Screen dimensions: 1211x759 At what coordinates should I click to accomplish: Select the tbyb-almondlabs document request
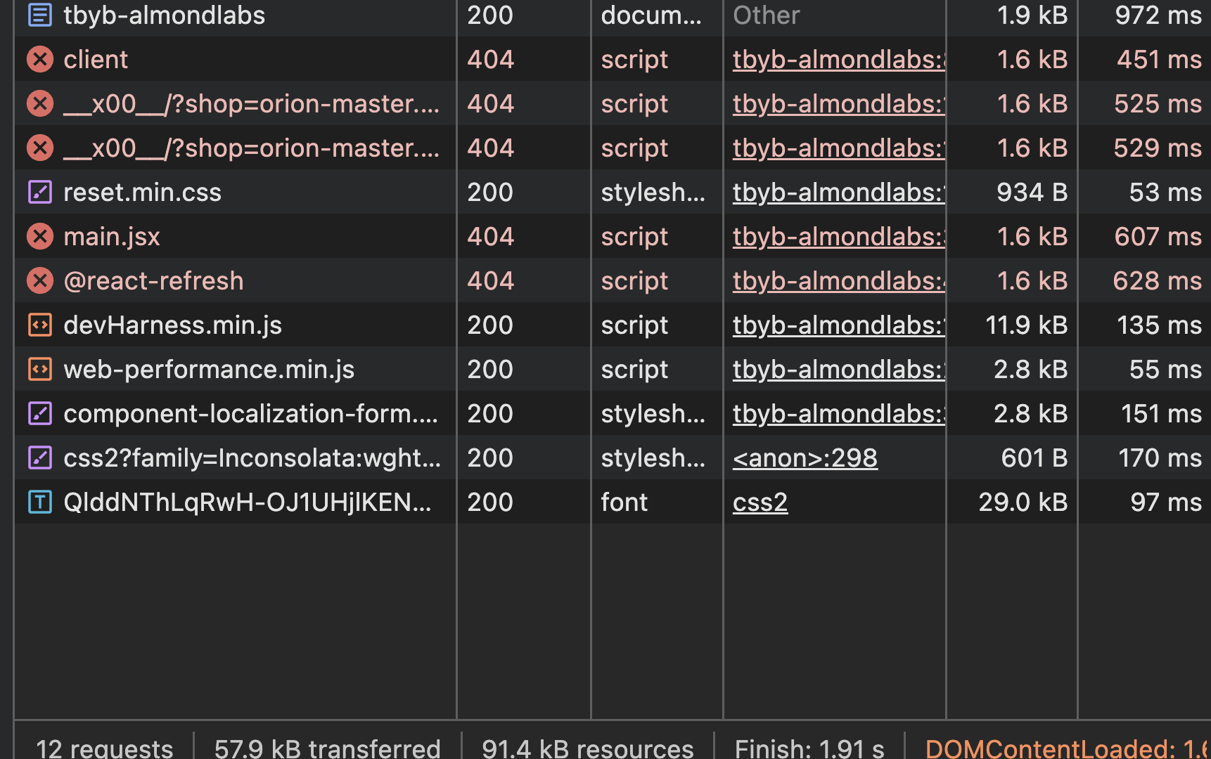click(x=613, y=15)
